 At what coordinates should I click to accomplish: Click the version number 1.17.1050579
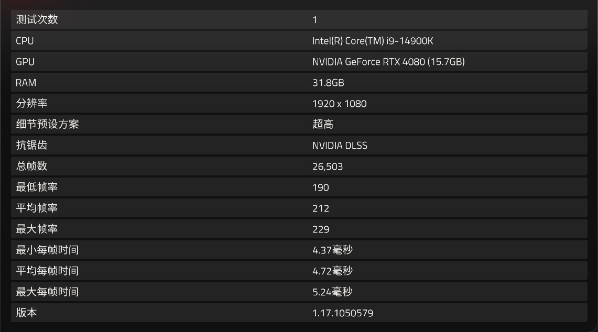point(343,313)
